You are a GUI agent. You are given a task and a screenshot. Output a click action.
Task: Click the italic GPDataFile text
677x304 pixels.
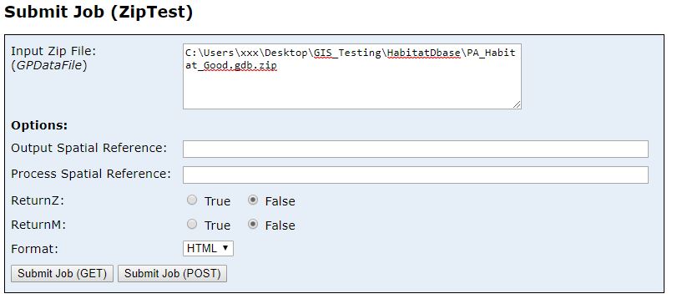(48, 66)
